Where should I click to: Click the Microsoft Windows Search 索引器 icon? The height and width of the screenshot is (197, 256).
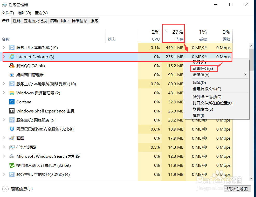coord(12,156)
